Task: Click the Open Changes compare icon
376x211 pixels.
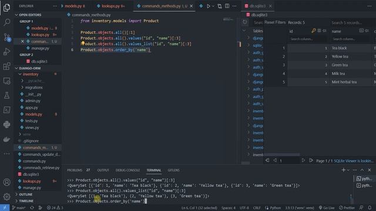Action: click(x=220, y=6)
